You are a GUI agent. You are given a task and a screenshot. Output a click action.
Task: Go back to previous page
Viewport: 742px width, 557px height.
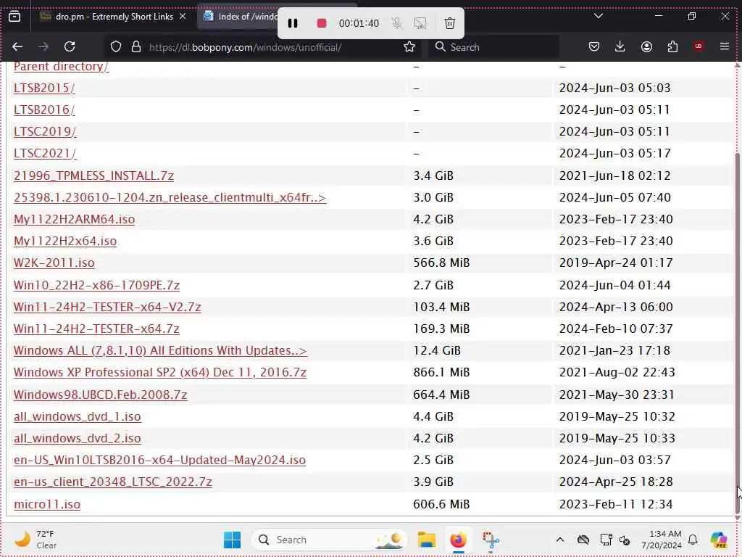17,46
